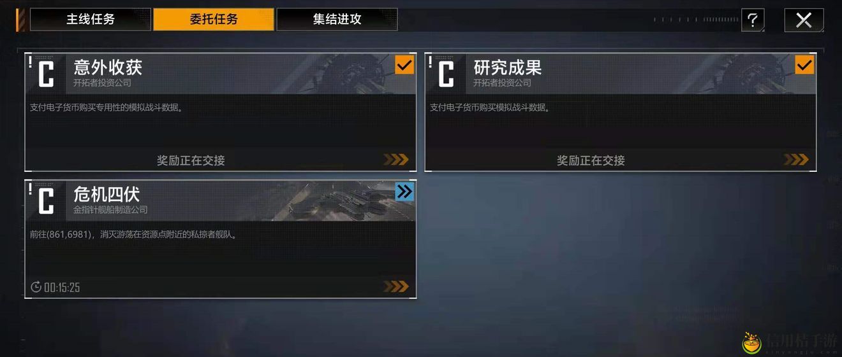The width and height of the screenshot is (842, 357).
Task: Click 奖励正在交接 on 意外收获 card
Action: (191, 160)
